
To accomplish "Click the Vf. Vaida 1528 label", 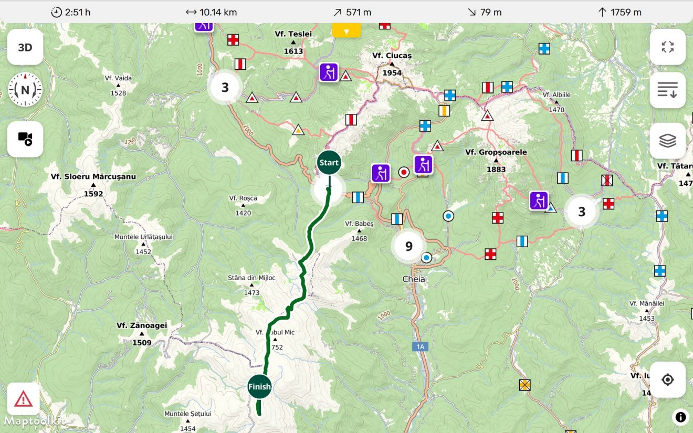I will tap(118, 86).
